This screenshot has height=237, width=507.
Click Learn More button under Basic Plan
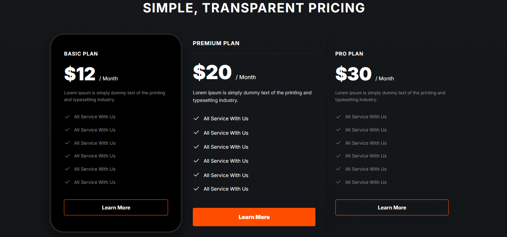116,207
